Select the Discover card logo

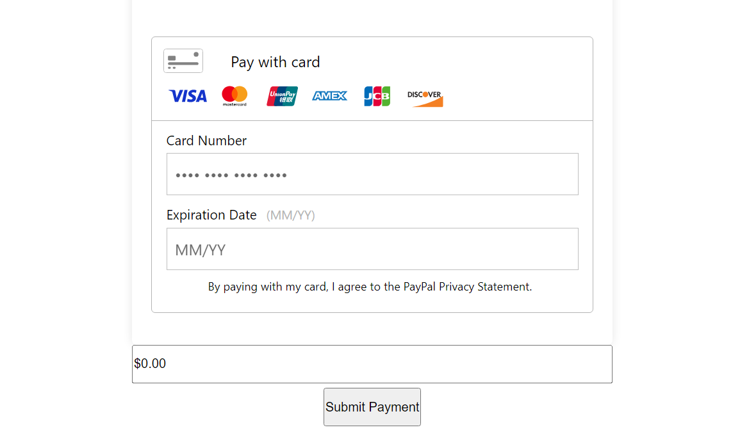point(425,98)
